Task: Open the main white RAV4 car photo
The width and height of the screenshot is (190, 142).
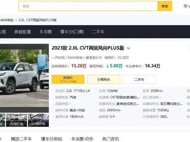Action: click(x=25, y=78)
